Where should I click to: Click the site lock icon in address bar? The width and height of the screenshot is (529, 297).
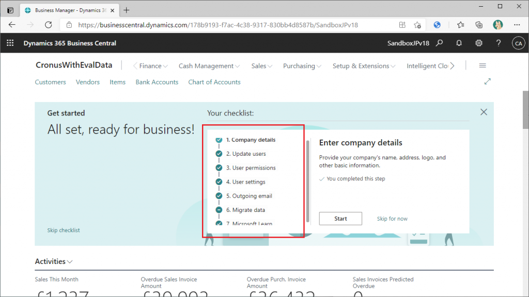click(69, 25)
